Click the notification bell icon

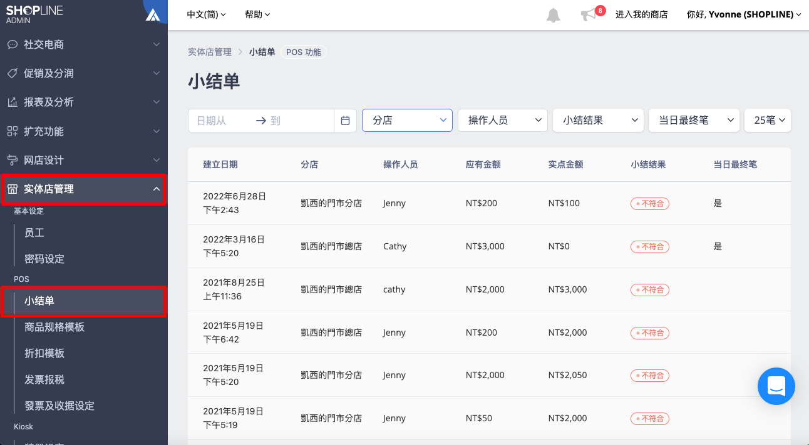pos(554,15)
